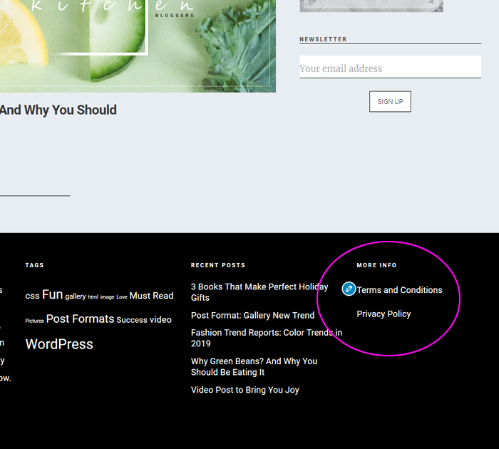Select the css tag
Viewport: 499px width, 449px height.
32,296
